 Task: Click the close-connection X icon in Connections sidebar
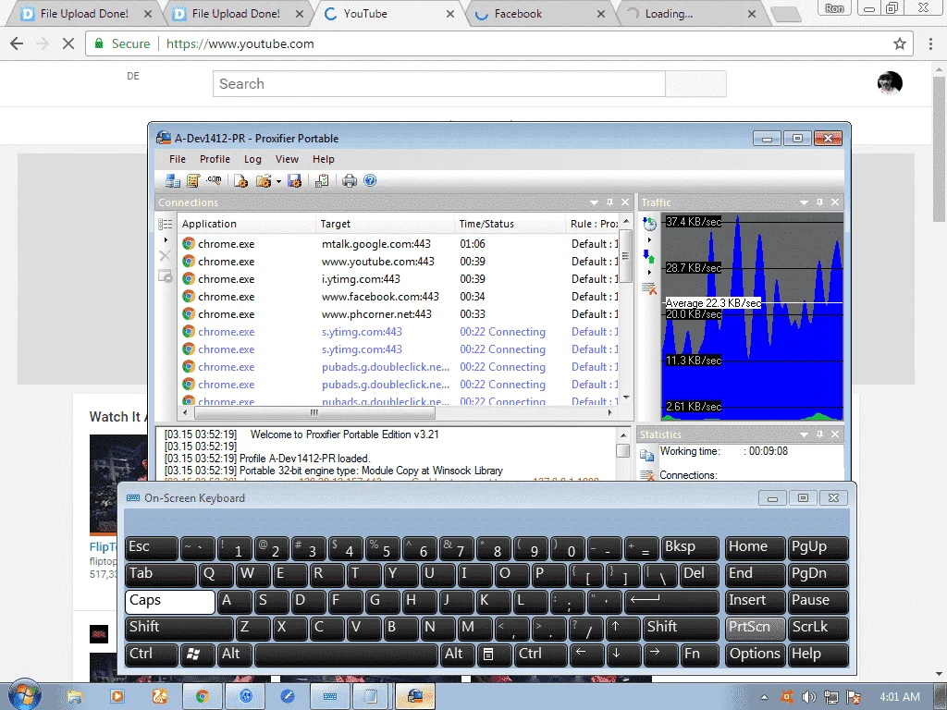coord(165,256)
